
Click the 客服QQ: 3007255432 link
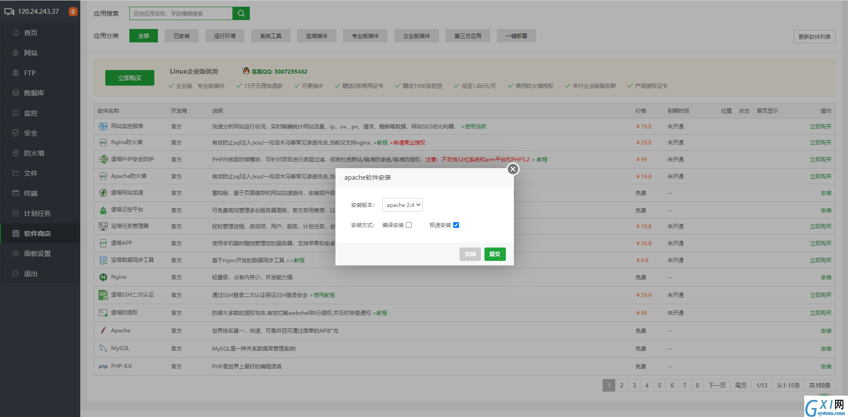(x=279, y=71)
